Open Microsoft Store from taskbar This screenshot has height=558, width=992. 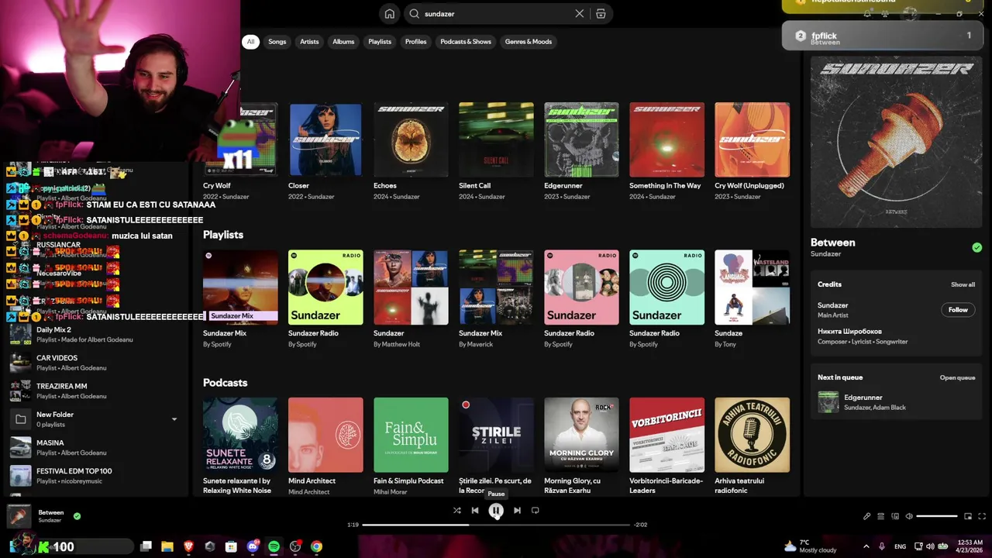(231, 546)
